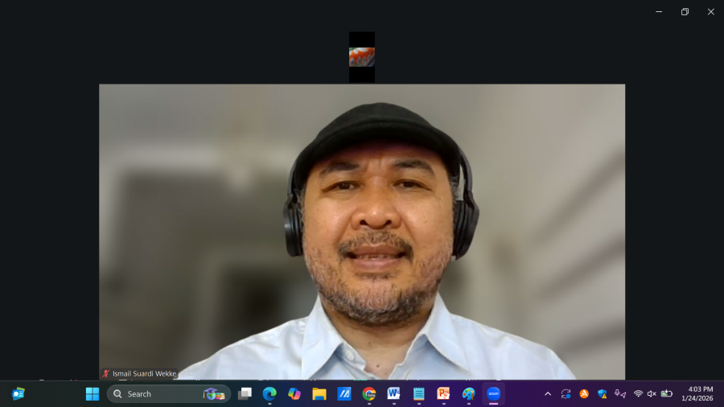
Task: Open Microsoft Word from the taskbar
Action: 393,393
